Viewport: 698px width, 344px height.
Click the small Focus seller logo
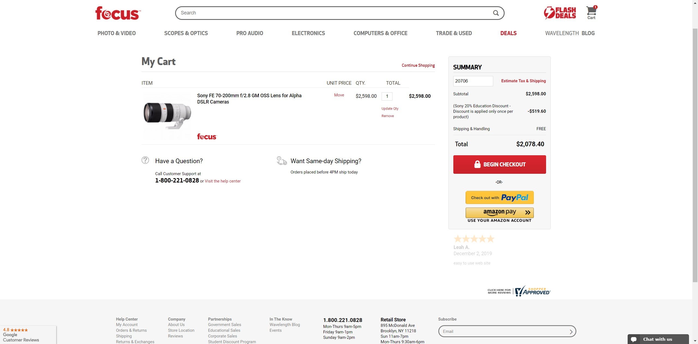coord(207,136)
